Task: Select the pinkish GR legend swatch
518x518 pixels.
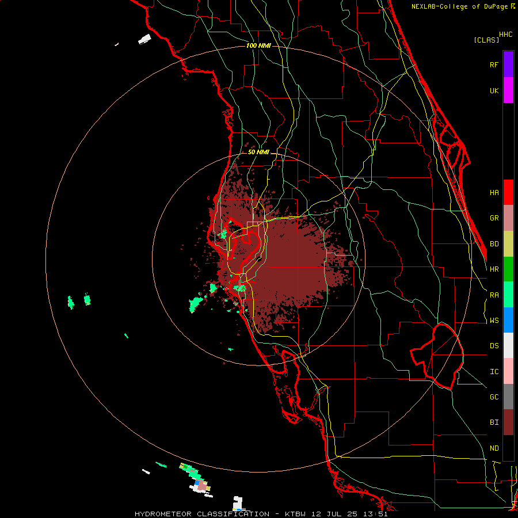Action: (508, 218)
